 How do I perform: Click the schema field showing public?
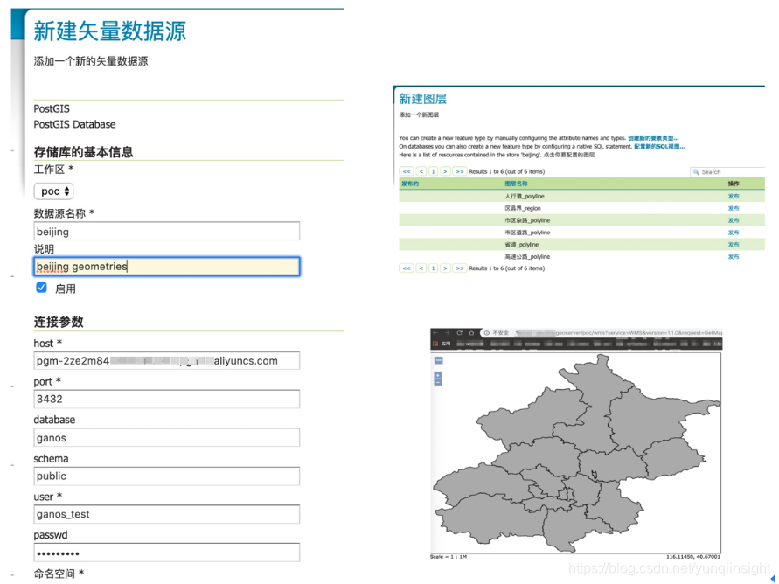(167, 476)
